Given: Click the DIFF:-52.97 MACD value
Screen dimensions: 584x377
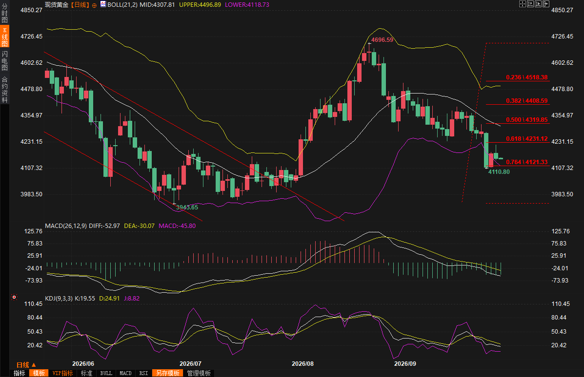Looking at the screenshot, I should (104, 226).
